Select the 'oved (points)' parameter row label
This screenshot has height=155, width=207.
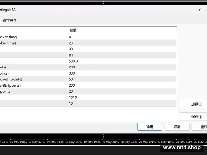pyautogui.click(x=11, y=79)
